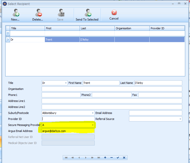Sort by the Last column header
The height and width of the screenshot is (163, 190).
click(x=97, y=28)
